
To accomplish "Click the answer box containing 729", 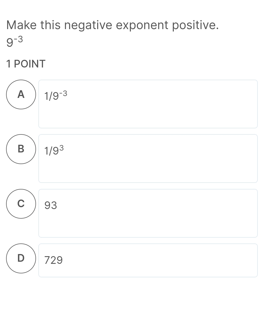I will [x=148, y=260].
